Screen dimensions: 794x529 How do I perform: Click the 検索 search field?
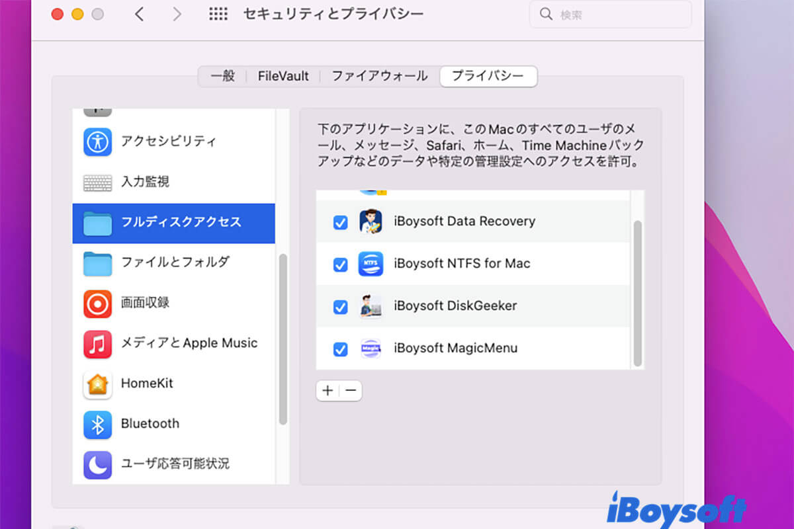(x=610, y=14)
